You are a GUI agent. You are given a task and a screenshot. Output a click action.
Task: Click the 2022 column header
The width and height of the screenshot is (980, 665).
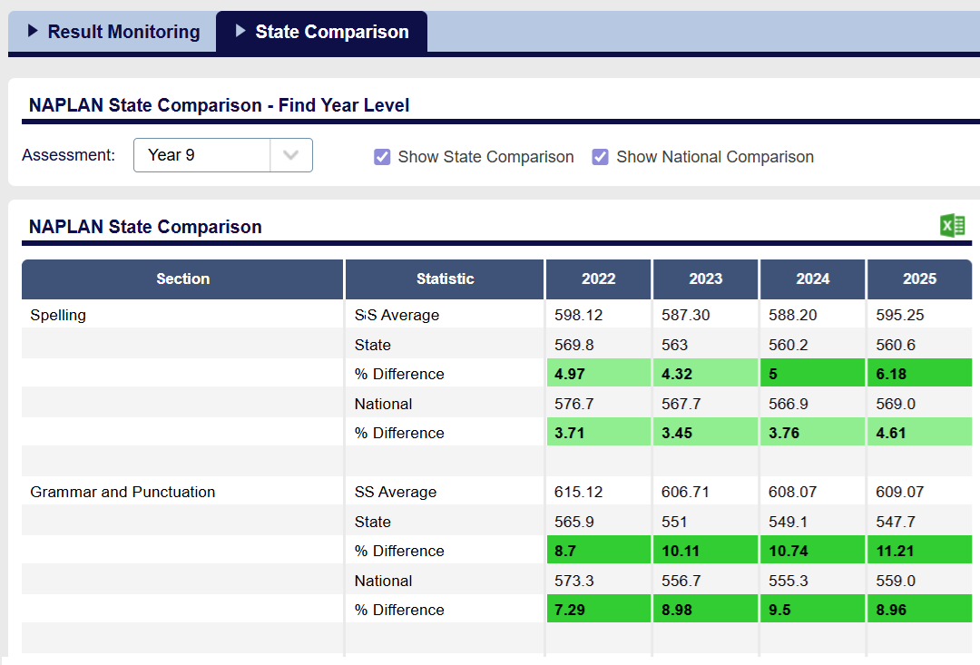[599, 279]
